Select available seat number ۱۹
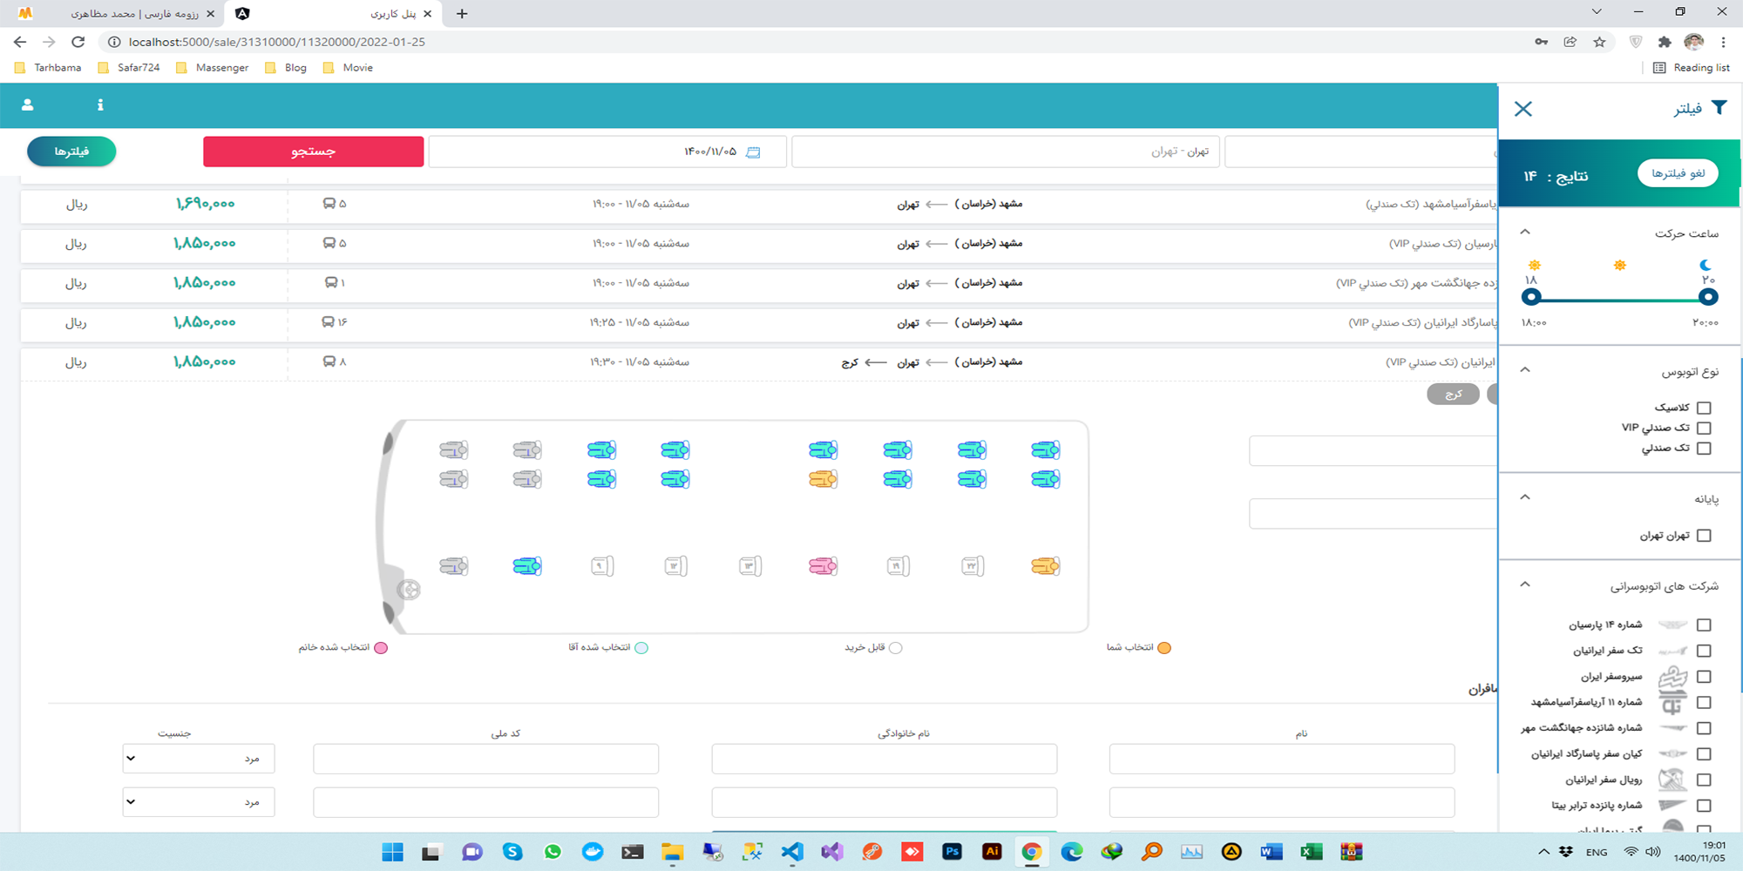1743x871 pixels. coord(899,566)
